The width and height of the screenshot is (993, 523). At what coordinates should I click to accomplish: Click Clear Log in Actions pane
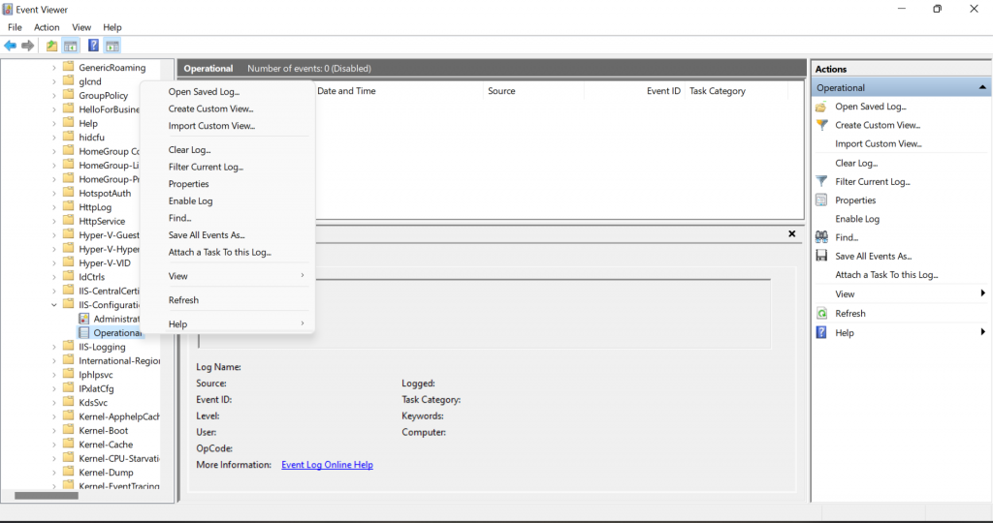(x=856, y=163)
